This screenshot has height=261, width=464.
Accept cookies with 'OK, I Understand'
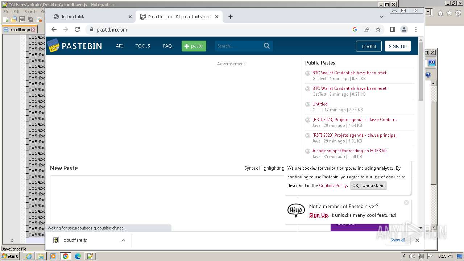tap(368, 186)
